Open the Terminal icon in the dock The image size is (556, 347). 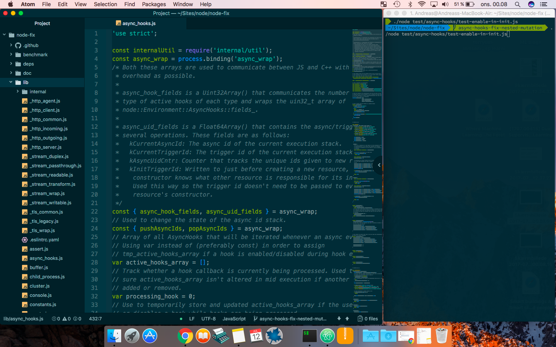tap(310, 336)
